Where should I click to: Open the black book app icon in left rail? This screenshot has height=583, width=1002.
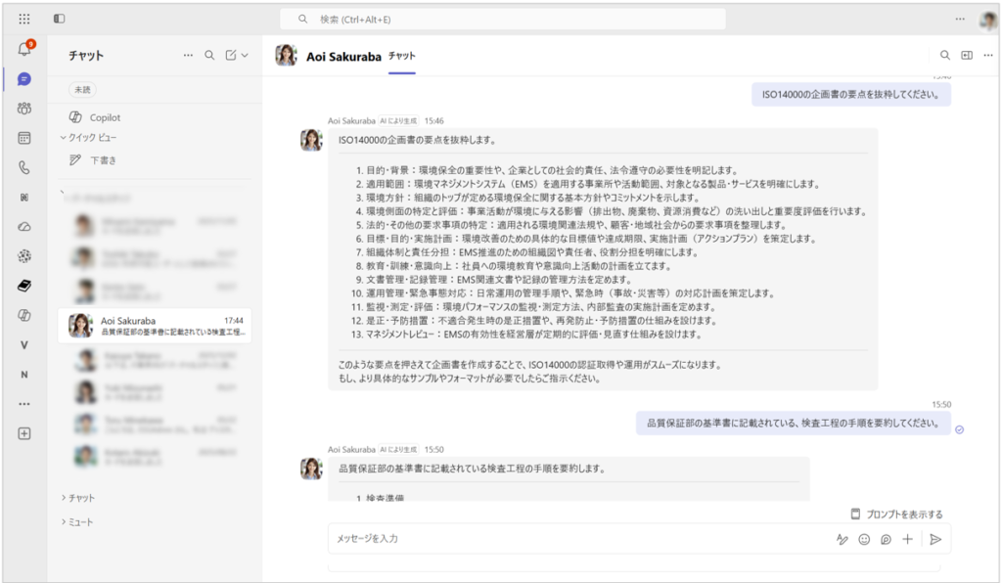(x=24, y=286)
